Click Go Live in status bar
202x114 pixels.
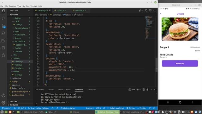tap(130, 108)
